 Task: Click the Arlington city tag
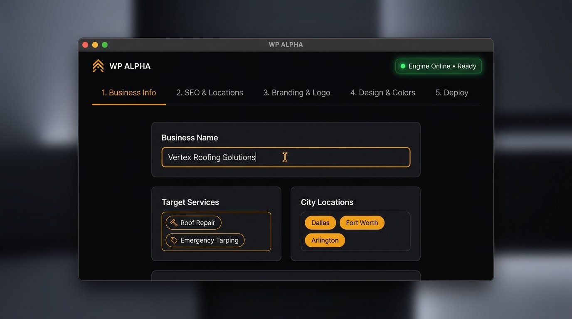[x=325, y=240]
